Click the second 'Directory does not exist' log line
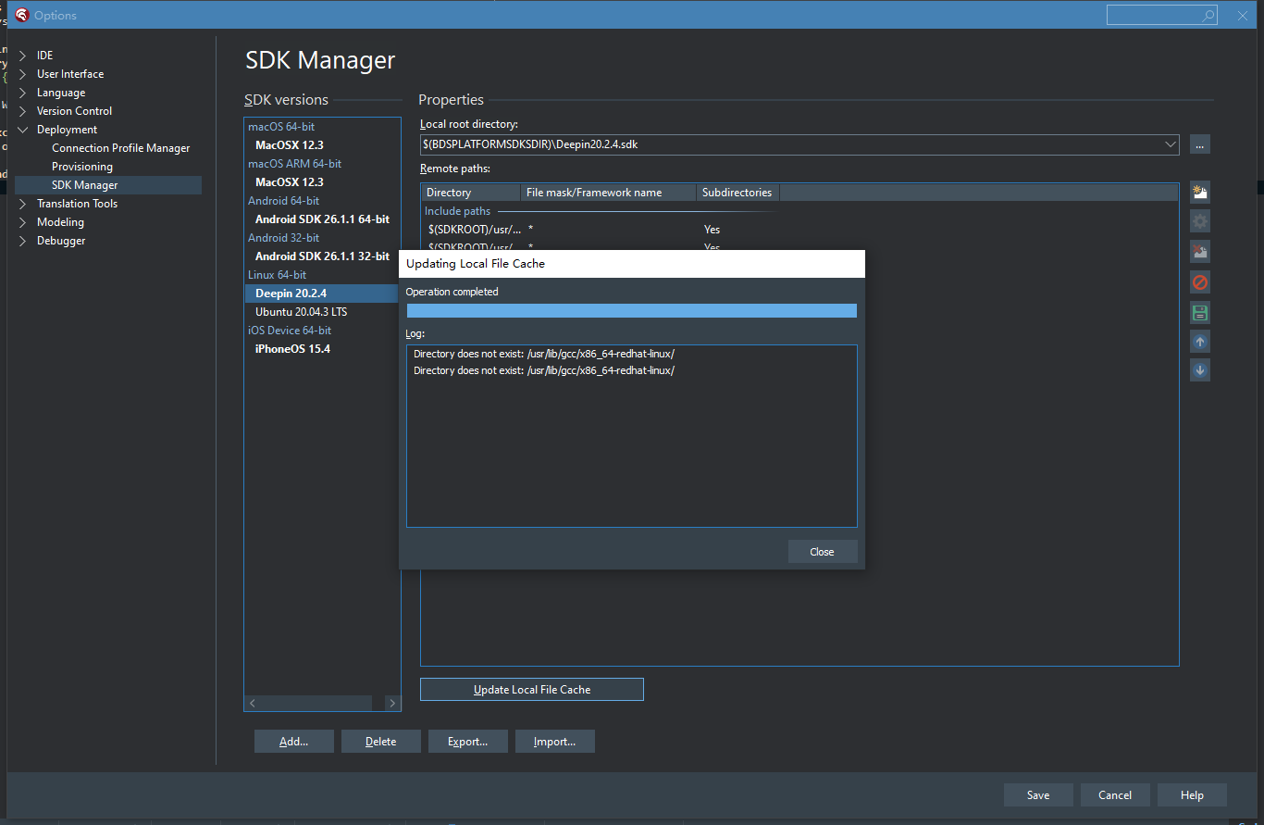 544,370
